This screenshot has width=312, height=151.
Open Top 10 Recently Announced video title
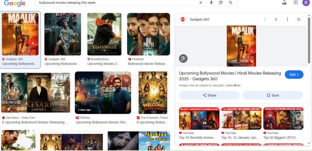point(197,138)
